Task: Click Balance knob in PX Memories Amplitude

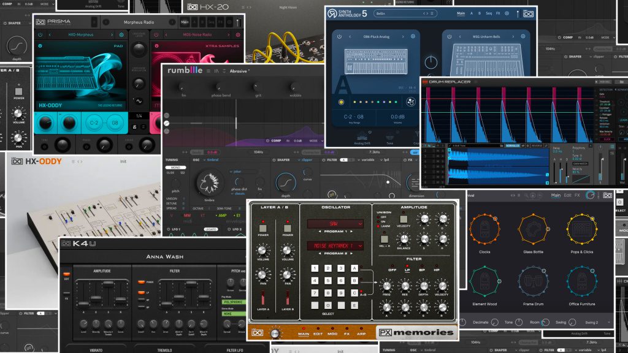Action: pyautogui.click(x=404, y=240)
